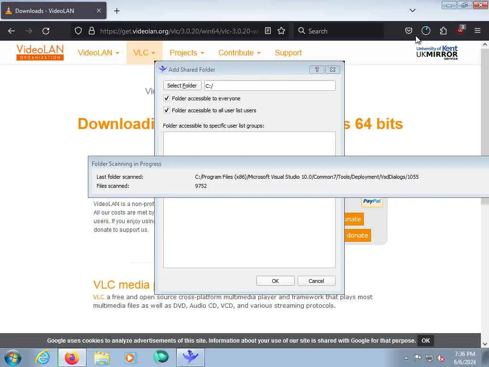Viewport: 489px width, 367px height.
Task: Click the folder path field showing C:/
Action: coord(270,86)
